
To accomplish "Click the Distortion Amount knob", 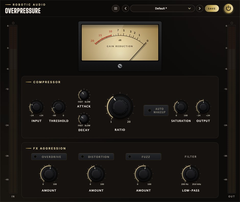I will 96,174.
